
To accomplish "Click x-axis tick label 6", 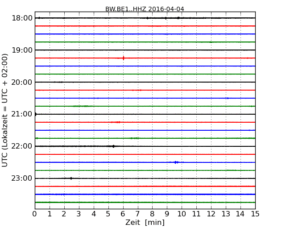I will tap(123, 214).
